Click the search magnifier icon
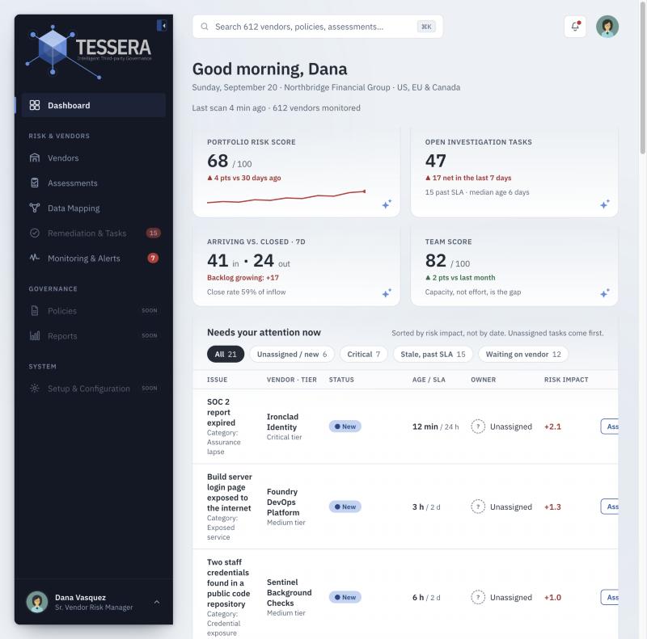This screenshot has height=639, width=647. (x=205, y=27)
